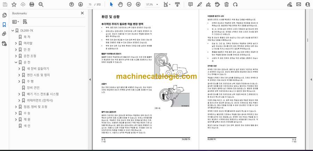Select the 엔진 시동 및 정지 bookmark label

click(38, 75)
